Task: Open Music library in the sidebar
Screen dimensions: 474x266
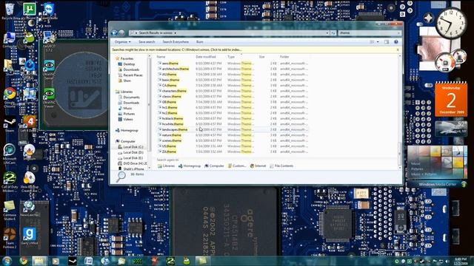Action: 127,109
